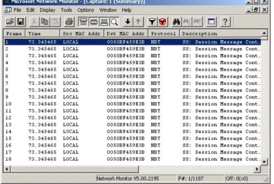Toggle the Summary pane icon
The height and width of the screenshot is (184, 274).
83,22
